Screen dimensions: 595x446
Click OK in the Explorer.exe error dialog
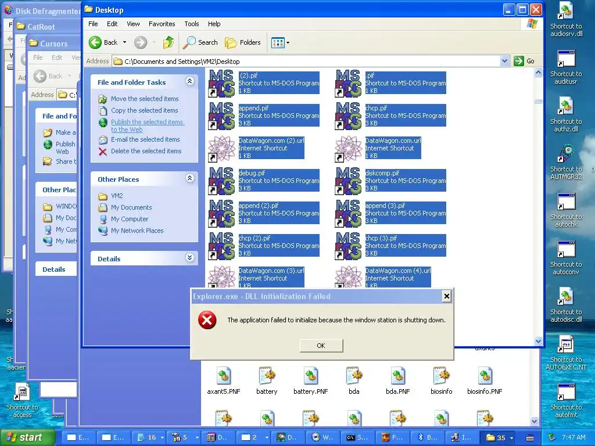(x=321, y=346)
